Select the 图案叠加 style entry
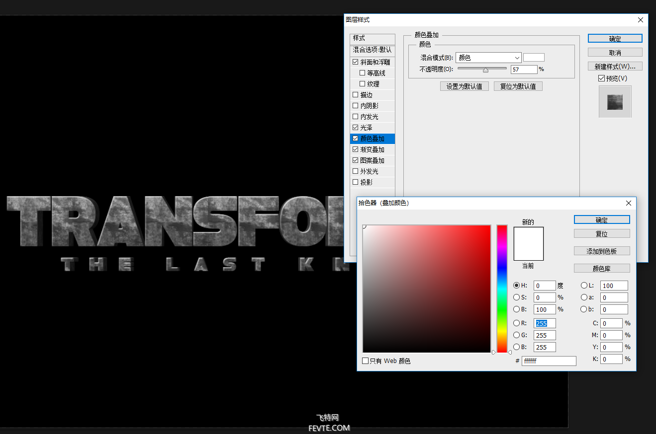Image resolution: width=656 pixels, height=434 pixels. click(373, 160)
